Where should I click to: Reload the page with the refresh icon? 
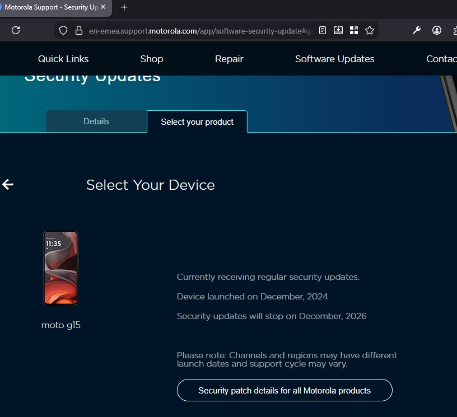pyautogui.click(x=16, y=30)
